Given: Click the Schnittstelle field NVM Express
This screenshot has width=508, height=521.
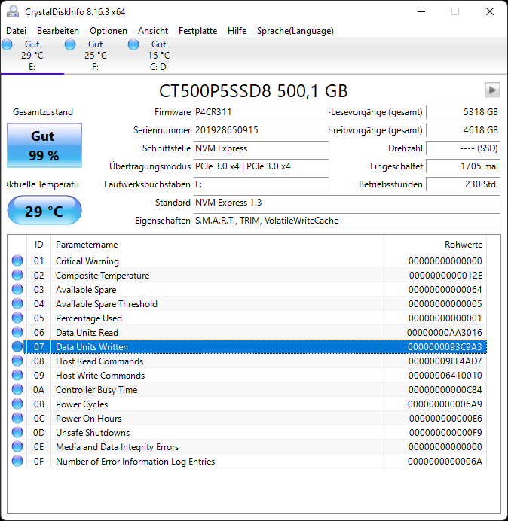Looking at the screenshot, I should [261, 148].
